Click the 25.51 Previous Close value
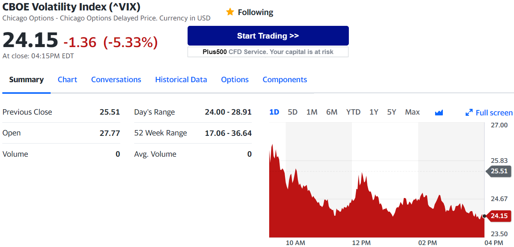 click(x=110, y=112)
